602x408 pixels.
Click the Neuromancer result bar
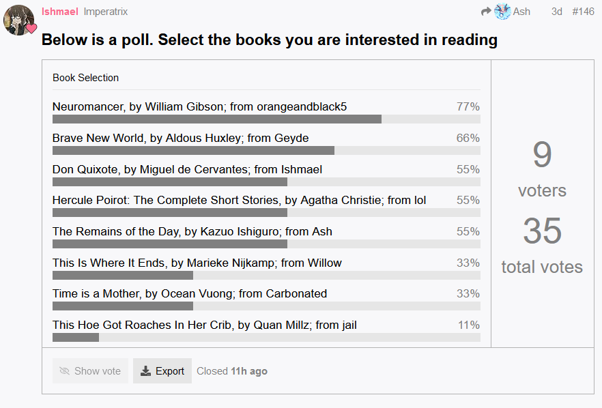coord(266,119)
